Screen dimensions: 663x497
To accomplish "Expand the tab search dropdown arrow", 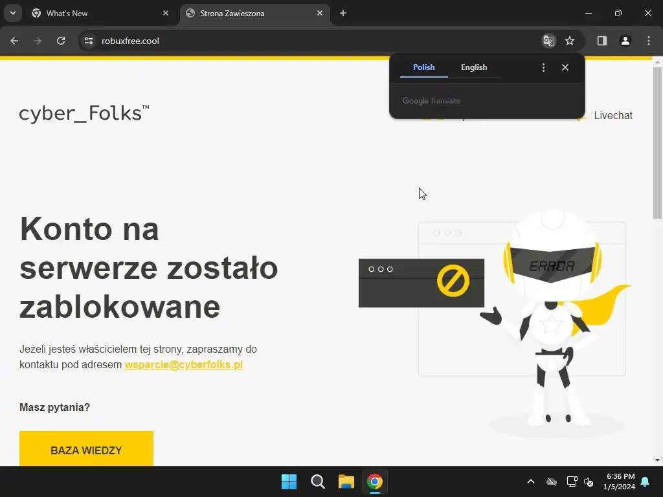I will coord(13,13).
